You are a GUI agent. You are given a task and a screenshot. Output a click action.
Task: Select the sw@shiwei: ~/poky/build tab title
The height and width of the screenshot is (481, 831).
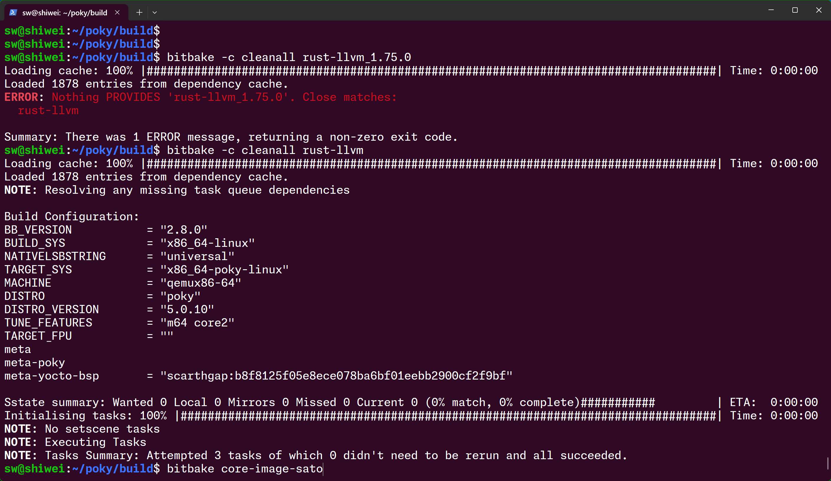(65, 12)
